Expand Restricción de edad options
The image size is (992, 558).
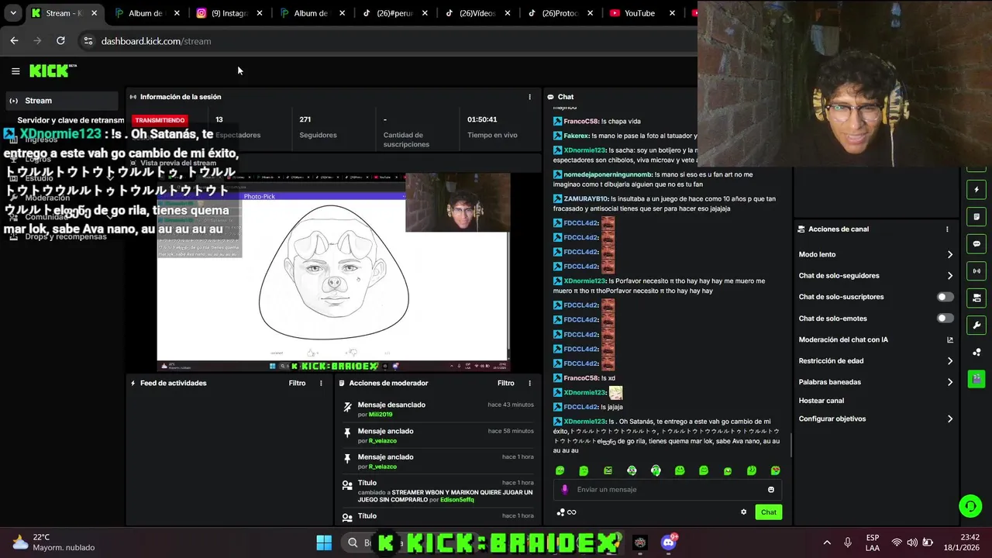point(950,361)
